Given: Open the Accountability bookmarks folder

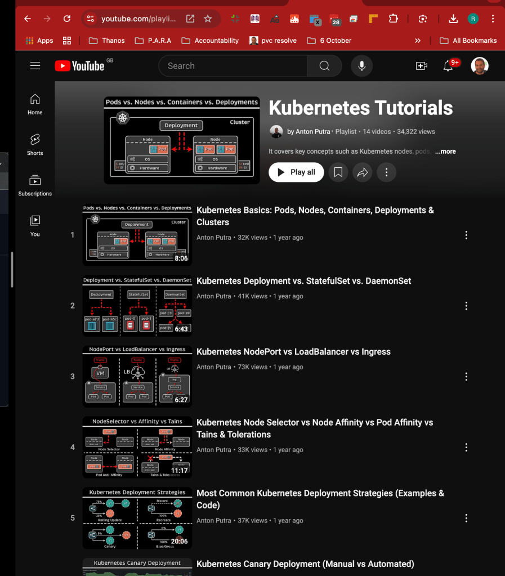Looking at the screenshot, I should (x=210, y=41).
